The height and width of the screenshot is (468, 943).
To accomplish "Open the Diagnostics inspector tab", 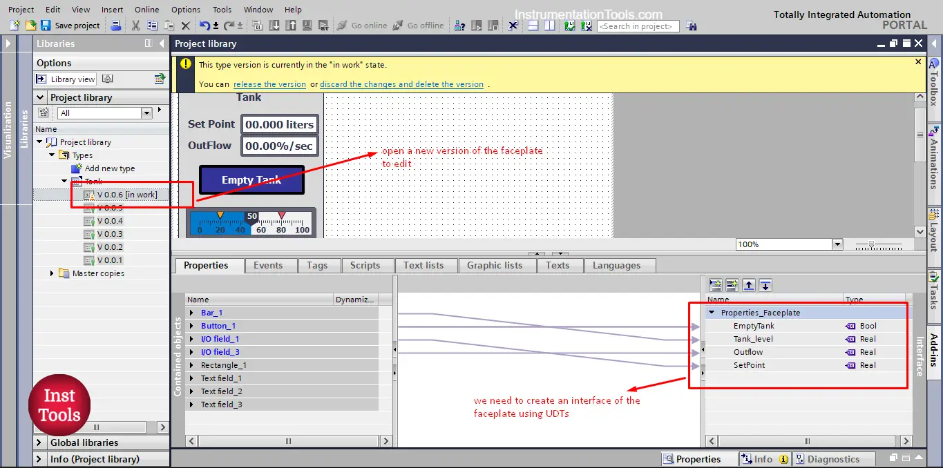I will point(833,459).
